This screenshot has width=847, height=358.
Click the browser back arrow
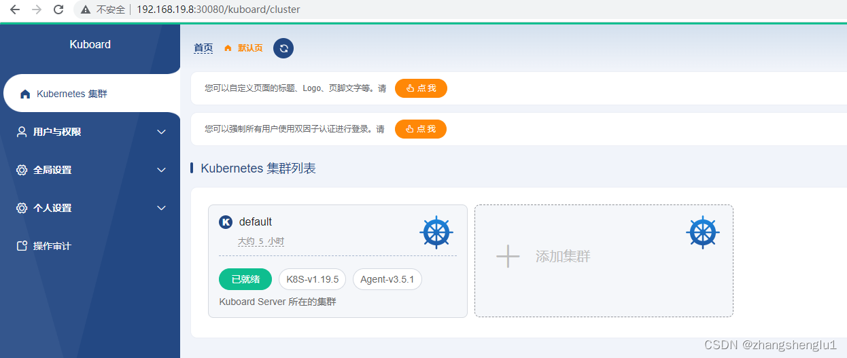(x=14, y=10)
